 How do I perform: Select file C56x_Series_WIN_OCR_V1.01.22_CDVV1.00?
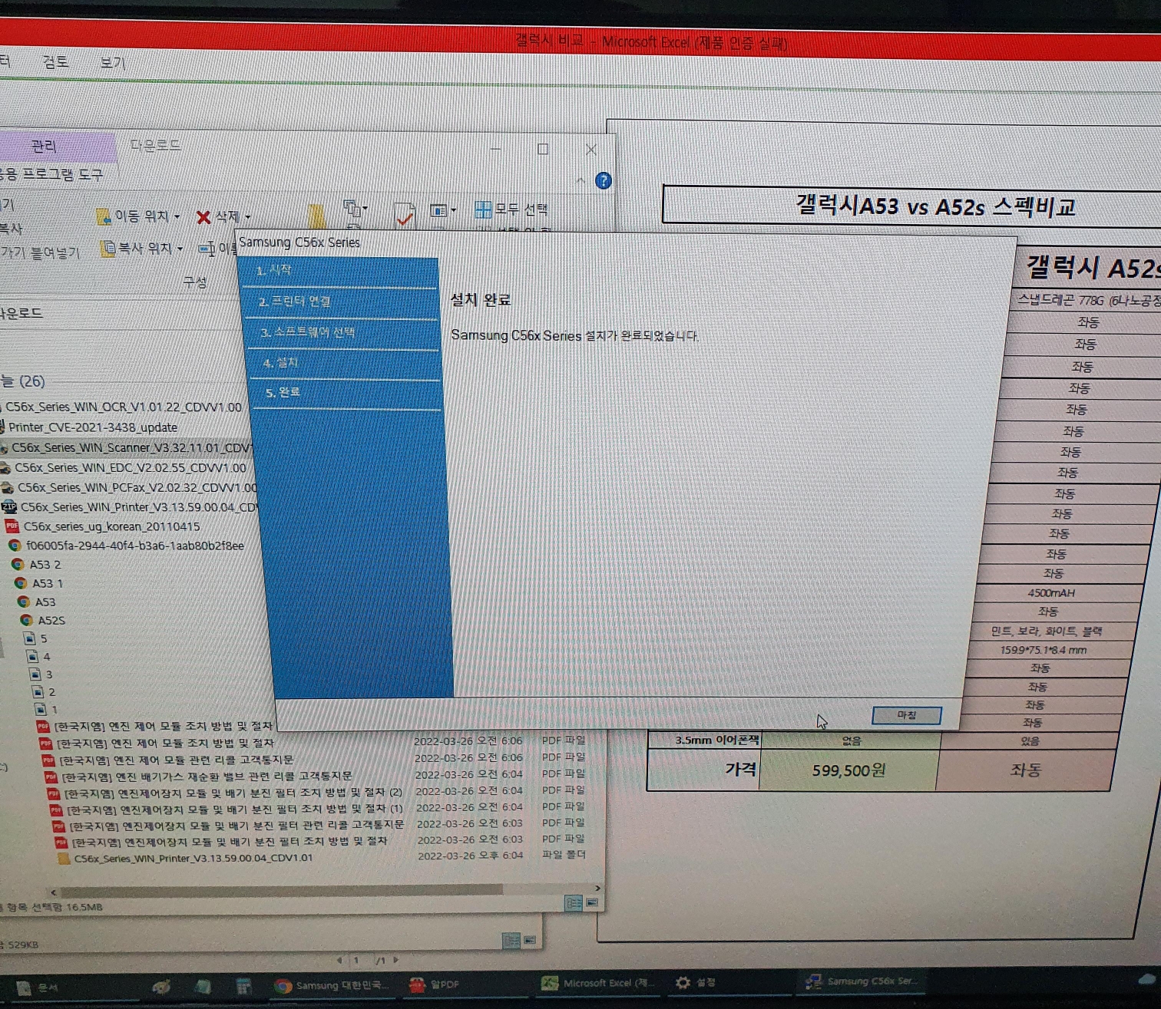[124, 407]
